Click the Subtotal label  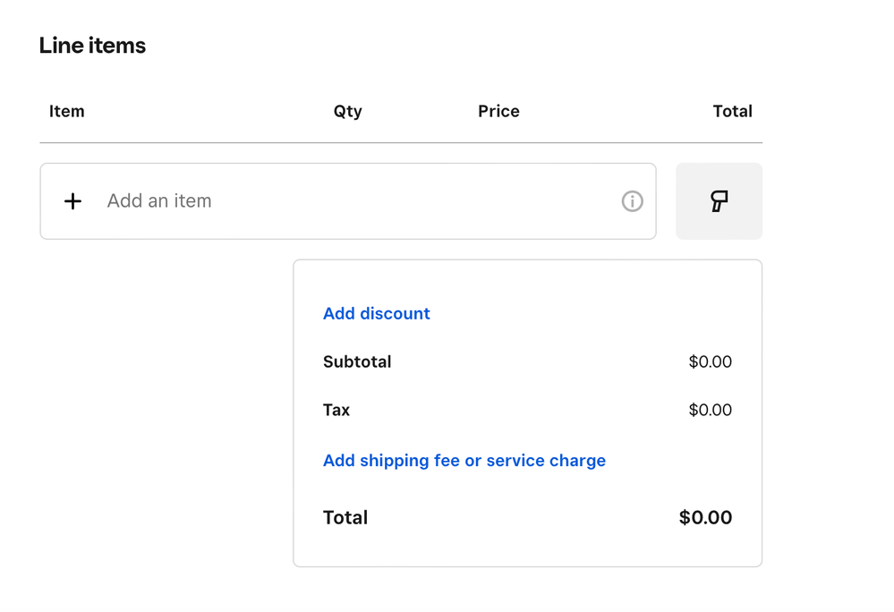click(x=357, y=361)
